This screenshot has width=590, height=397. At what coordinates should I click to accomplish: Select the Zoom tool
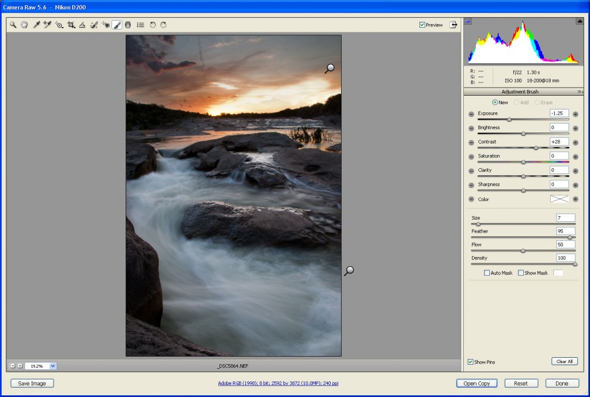(13, 25)
